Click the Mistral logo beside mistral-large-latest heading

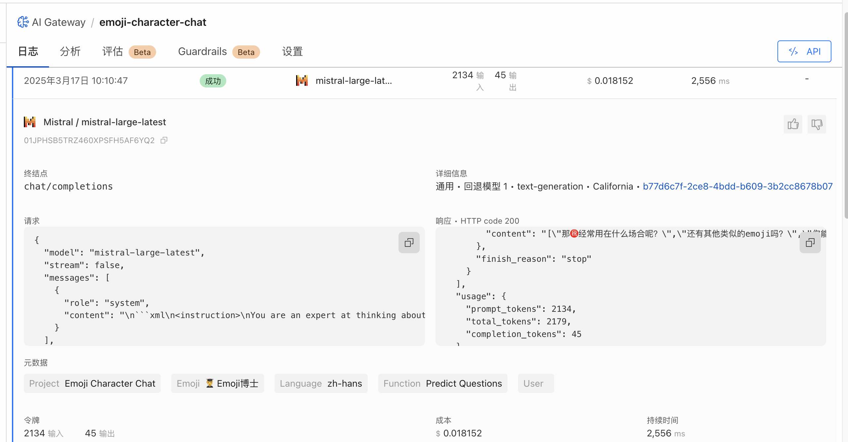tap(30, 122)
